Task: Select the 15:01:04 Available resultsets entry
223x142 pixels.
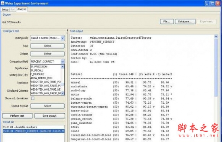Action: 33,127
